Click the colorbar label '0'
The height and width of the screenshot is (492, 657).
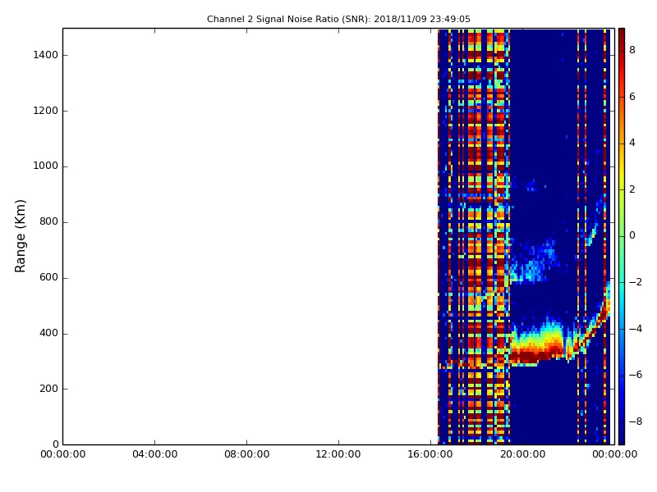(632, 235)
